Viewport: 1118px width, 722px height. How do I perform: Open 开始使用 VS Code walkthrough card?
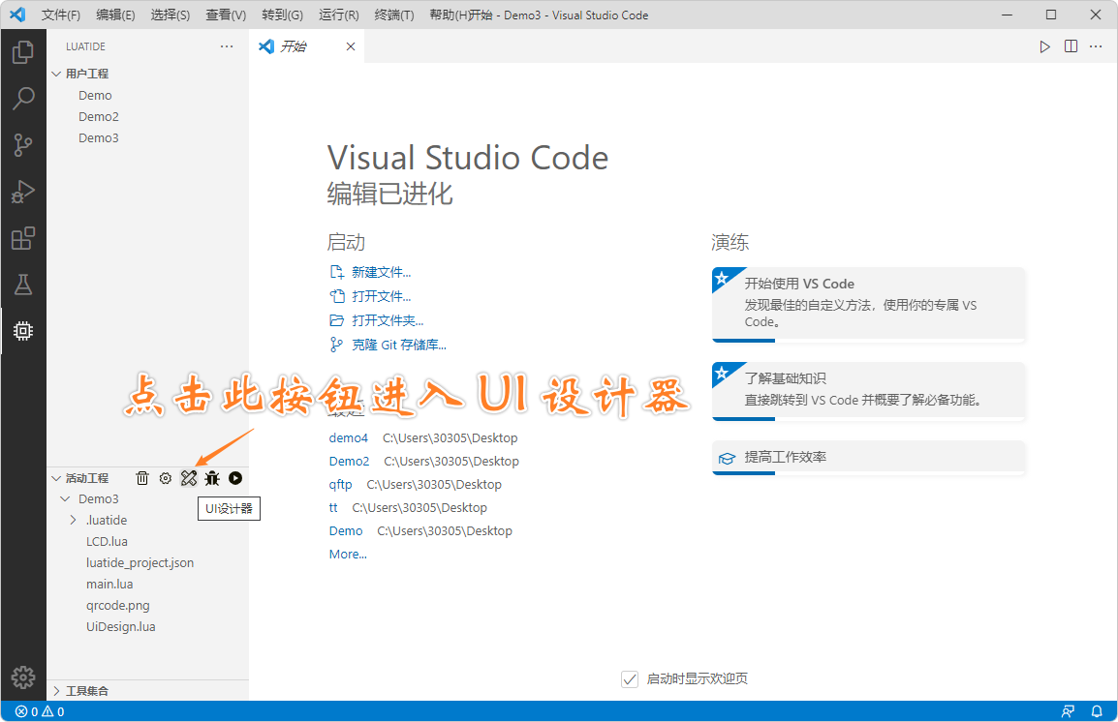coord(868,305)
